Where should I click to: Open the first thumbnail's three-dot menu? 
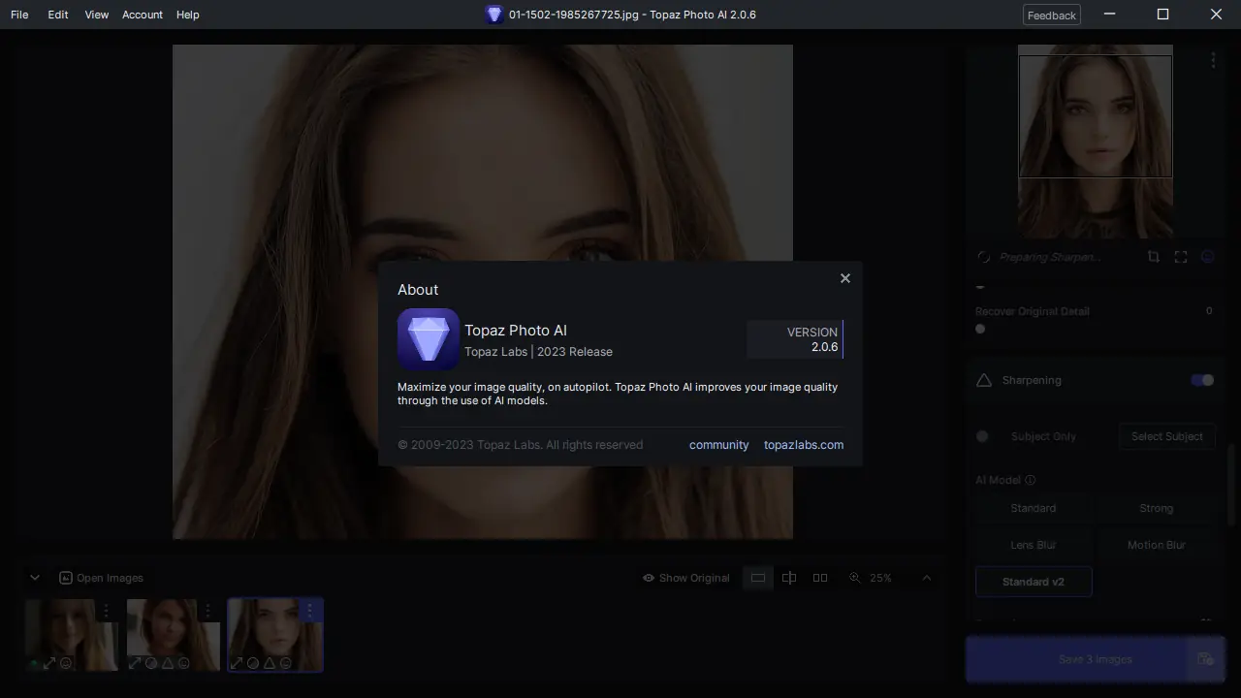click(x=107, y=611)
